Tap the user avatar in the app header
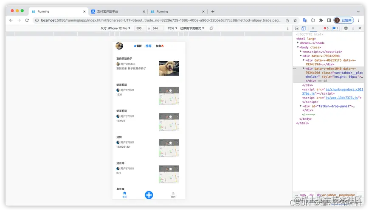The width and height of the screenshot is (369, 211). [119, 45]
